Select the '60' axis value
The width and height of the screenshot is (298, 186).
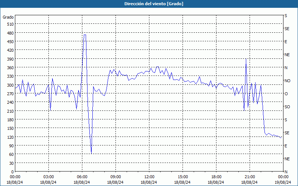pyautogui.click(x=12, y=154)
